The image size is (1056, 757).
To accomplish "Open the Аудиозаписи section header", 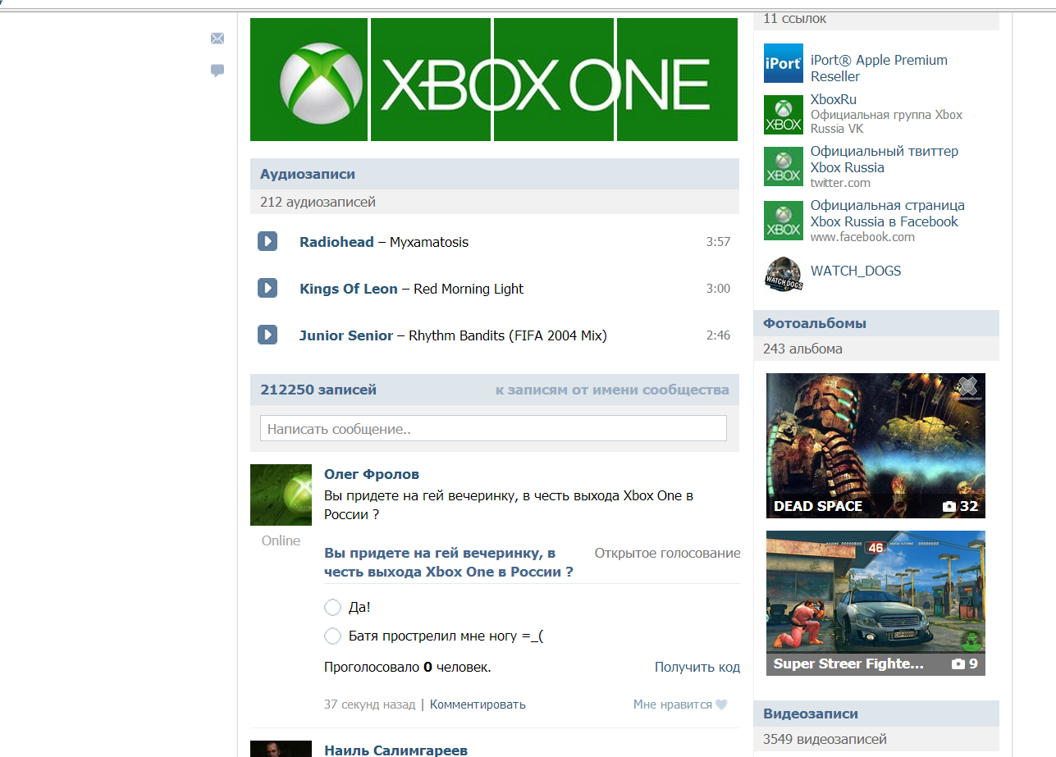I will pyautogui.click(x=495, y=174).
